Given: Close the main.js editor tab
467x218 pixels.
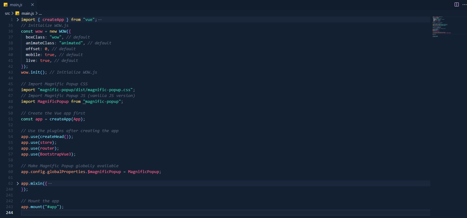Looking at the screenshot, I should click(x=32, y=5).
